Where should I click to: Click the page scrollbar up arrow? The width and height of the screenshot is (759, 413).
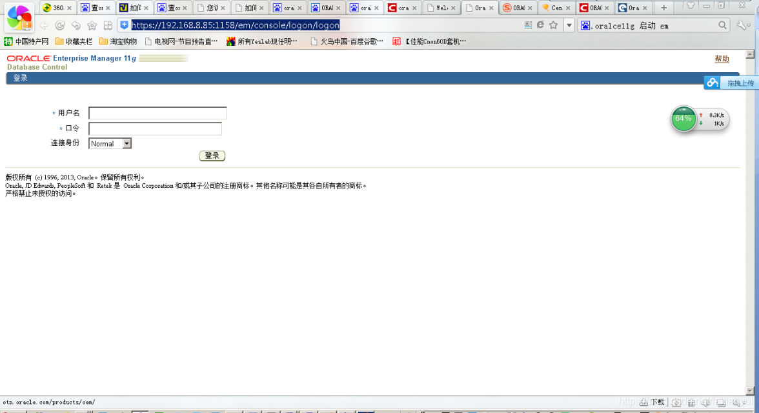pos(750,54)
